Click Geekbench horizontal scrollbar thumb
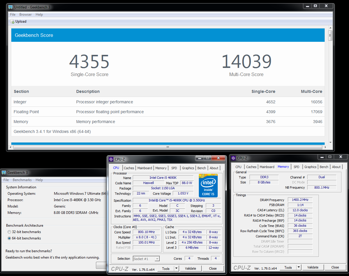The width and height of the screenshot is (349, 276). pyautogui.click(x=167, y=147)
